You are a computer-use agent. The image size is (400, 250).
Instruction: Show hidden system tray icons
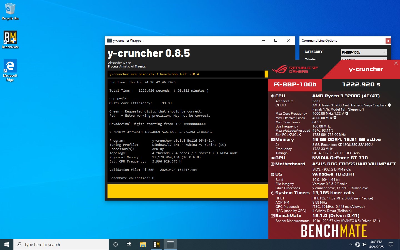(x=351, y=244)
